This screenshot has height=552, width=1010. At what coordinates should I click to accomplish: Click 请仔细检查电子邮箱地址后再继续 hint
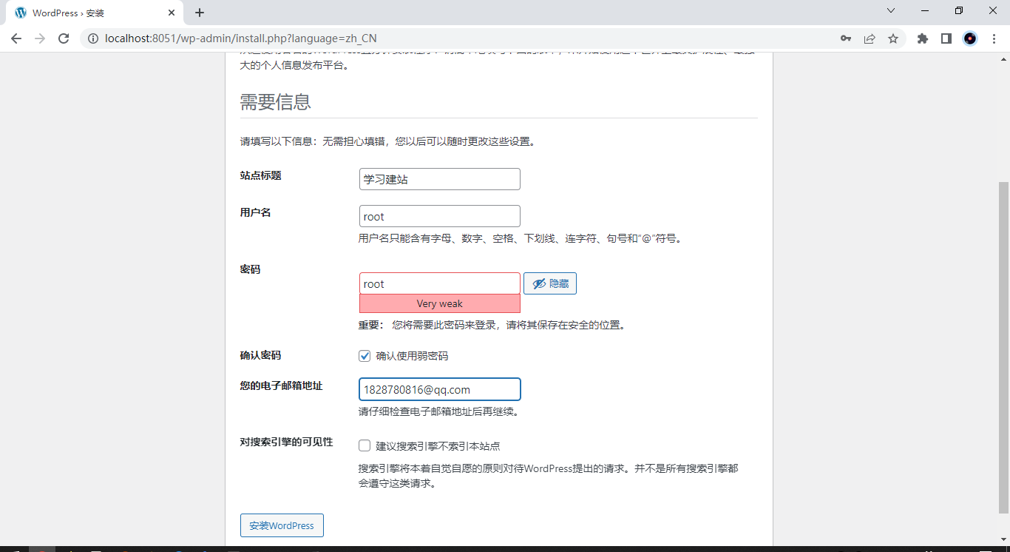[440, 411]
